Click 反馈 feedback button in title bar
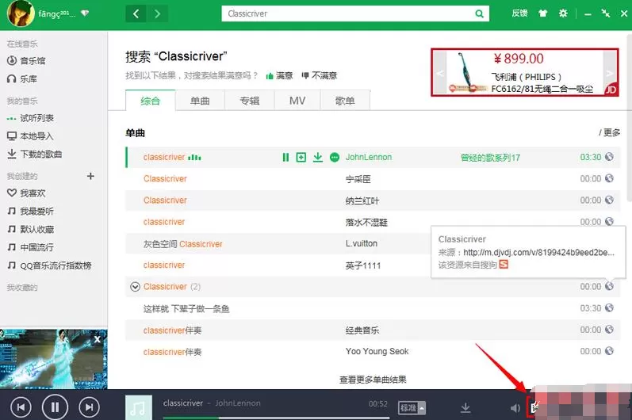 click(x=519, y=13)
